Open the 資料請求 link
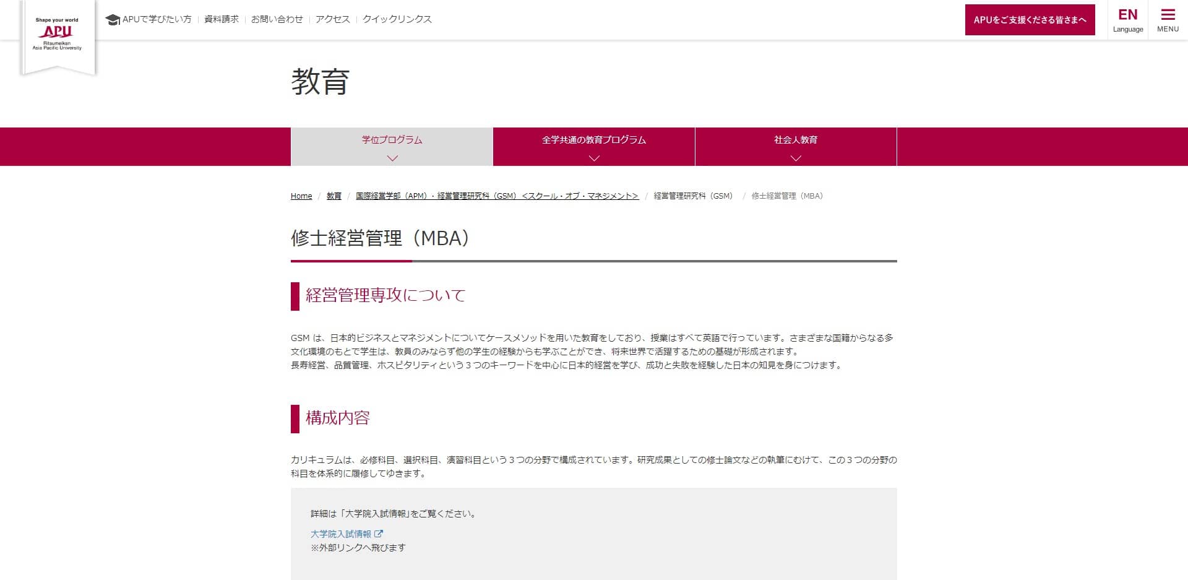The width and height of the screenshot is (1188, 580). point(221,19)
